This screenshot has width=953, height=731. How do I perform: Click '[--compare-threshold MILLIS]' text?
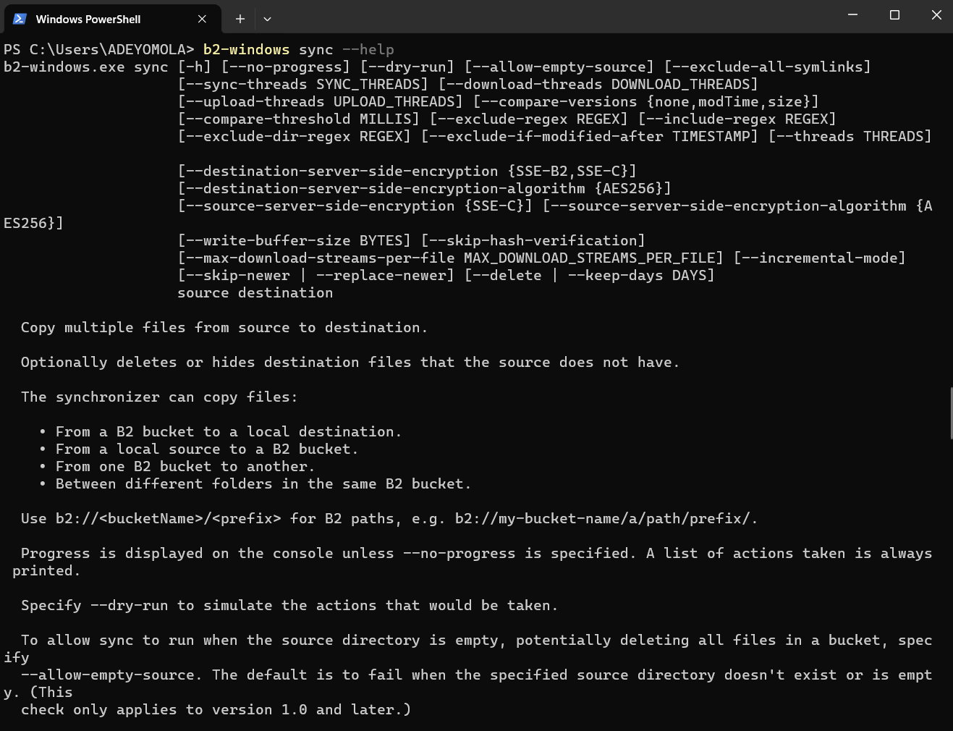click(x=299, y=119)
